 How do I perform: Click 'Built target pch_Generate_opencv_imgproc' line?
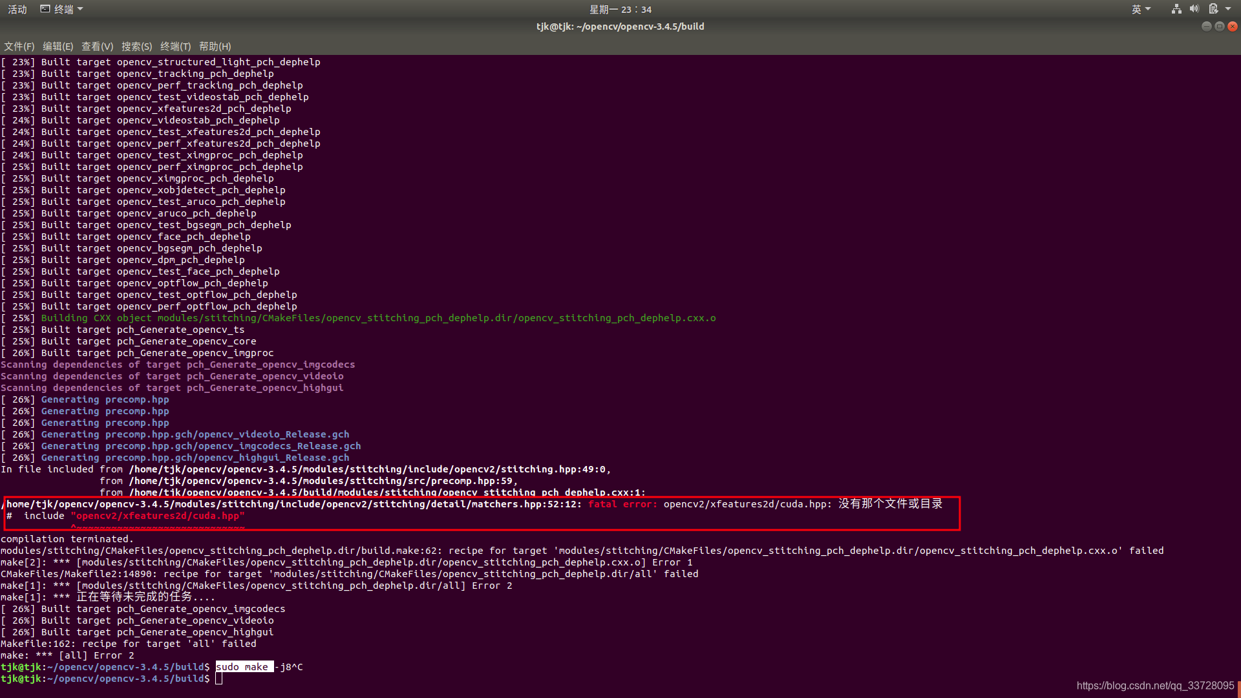point(137,353)
